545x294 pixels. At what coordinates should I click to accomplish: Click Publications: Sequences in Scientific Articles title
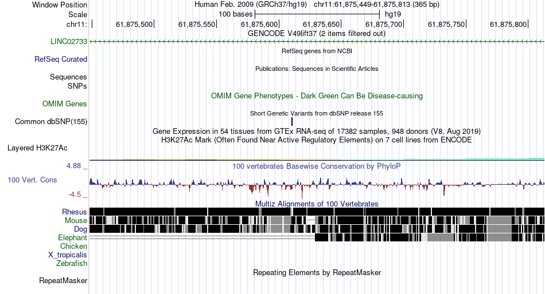(317, 69)
